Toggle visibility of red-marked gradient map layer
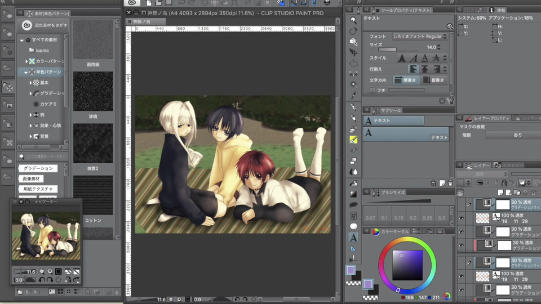 [x=461, y=245]
